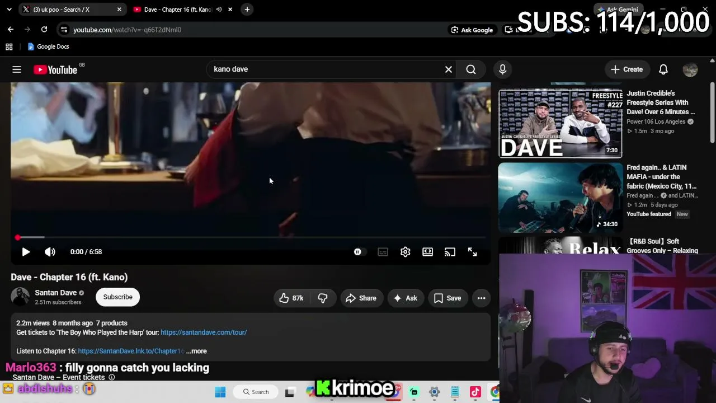Switch to the 'Dave - Chapter 16' tab
This screenshot has height=403, width=716.
point(178,10)
